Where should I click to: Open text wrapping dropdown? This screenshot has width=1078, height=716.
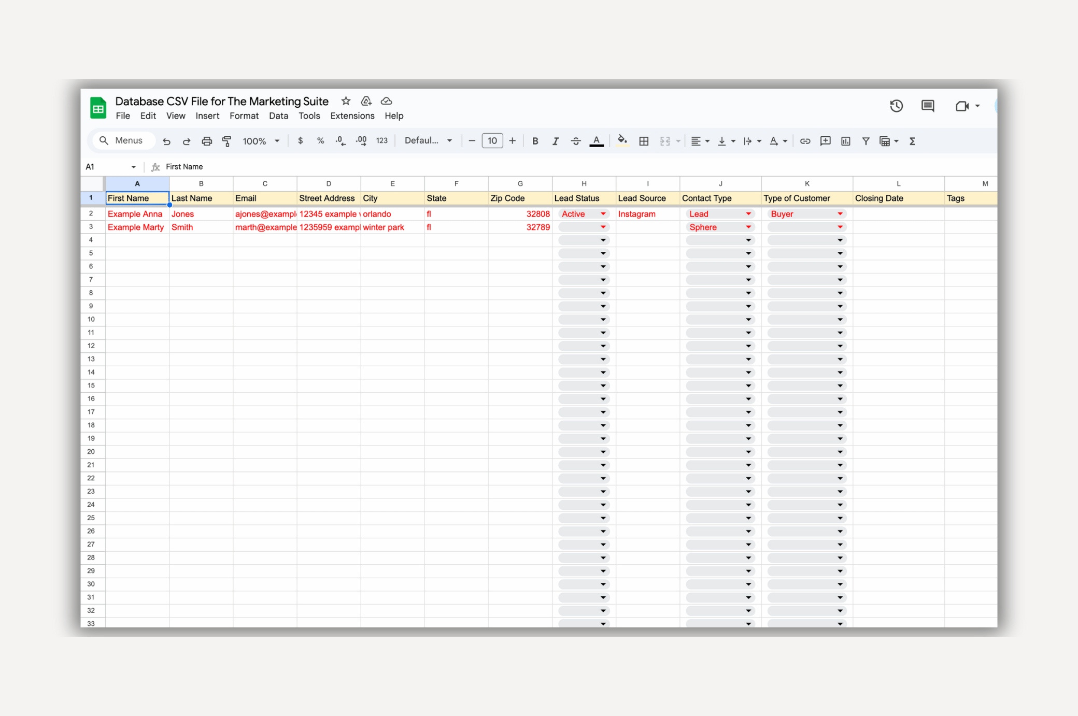click(x=752, y=141)
